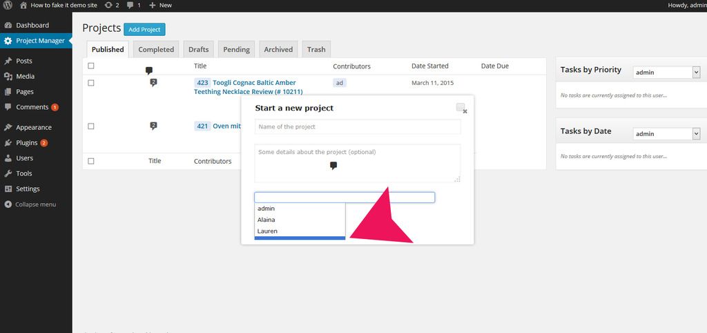Click the Name of the project field
Screen dimensions: 707x333
(357, 127)
